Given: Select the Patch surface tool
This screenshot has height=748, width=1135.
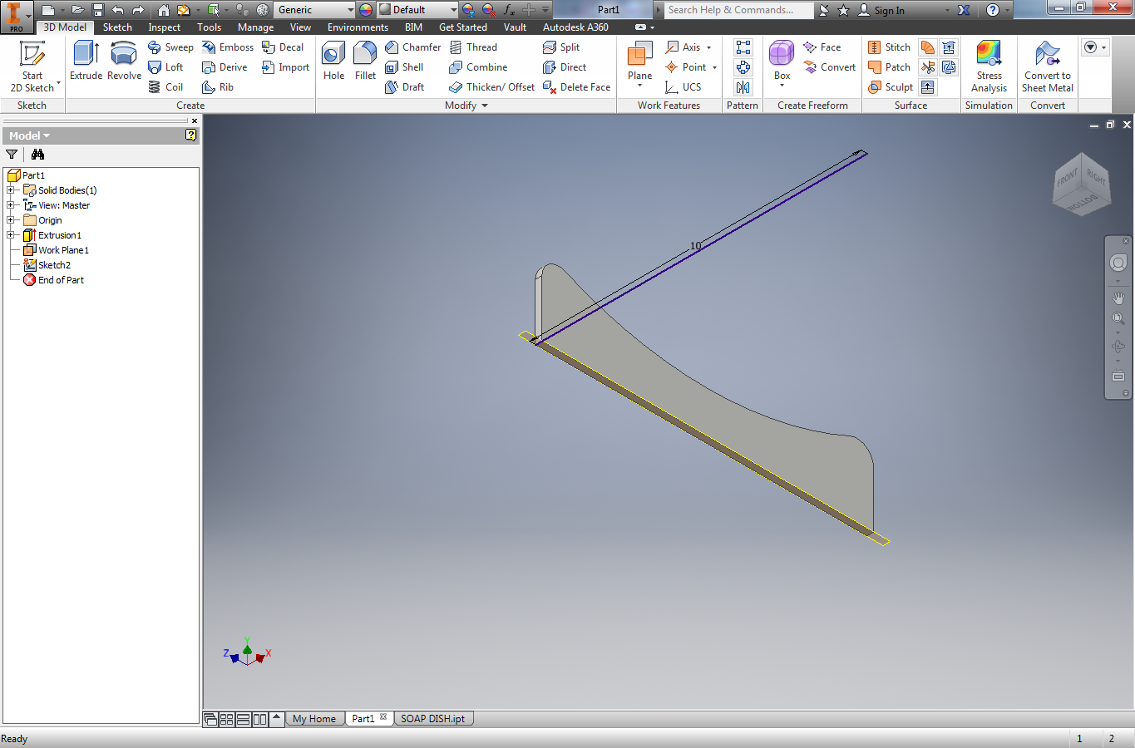Looking at the screenshot, I should [x=890, y=67].
